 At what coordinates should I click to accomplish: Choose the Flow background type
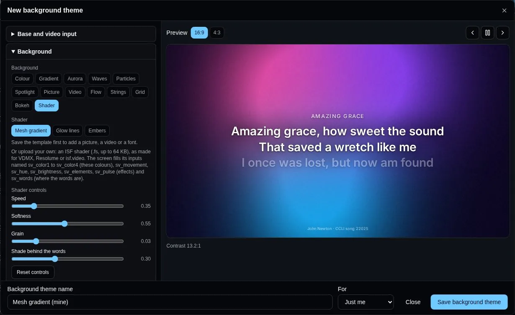pyautogui.click(x=96, y=92)
